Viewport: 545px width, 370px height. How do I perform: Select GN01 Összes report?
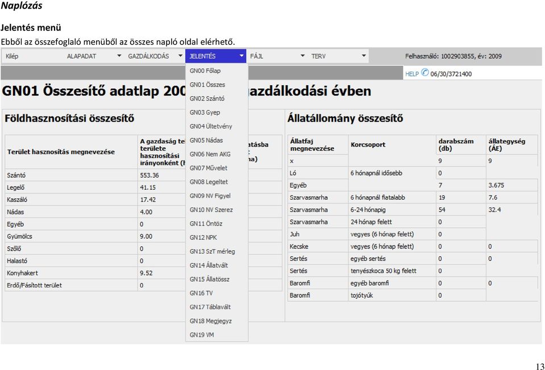tap(207, 85)
